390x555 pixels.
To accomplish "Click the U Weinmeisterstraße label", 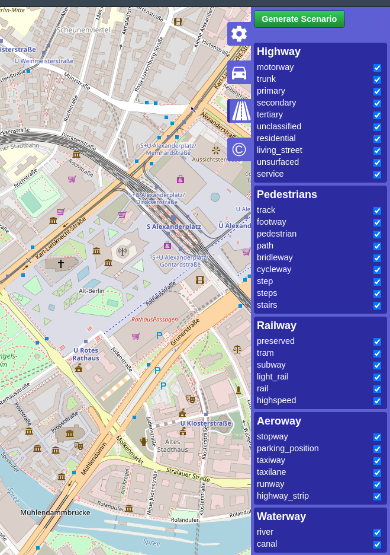I will coord(44,61).
